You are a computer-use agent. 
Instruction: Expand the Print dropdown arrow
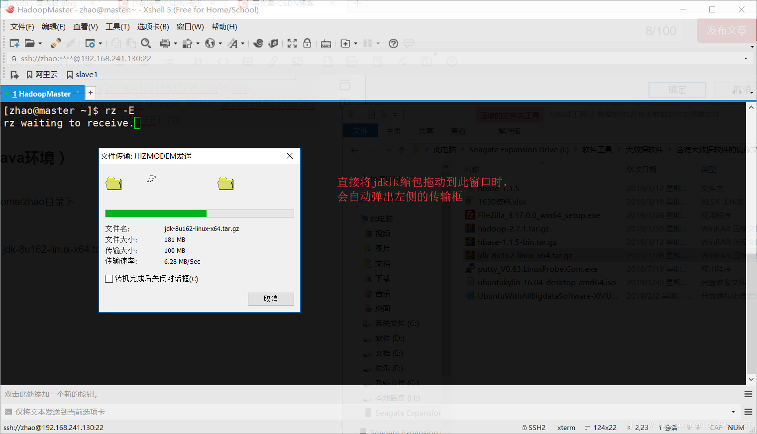click(175, 43)
